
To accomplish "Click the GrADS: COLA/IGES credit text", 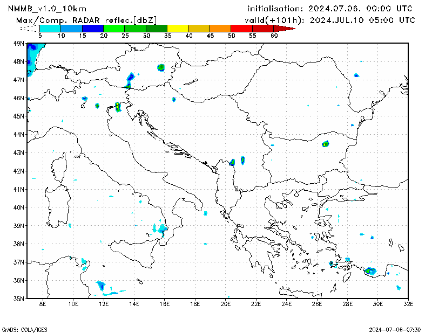I will click(25, 329).
